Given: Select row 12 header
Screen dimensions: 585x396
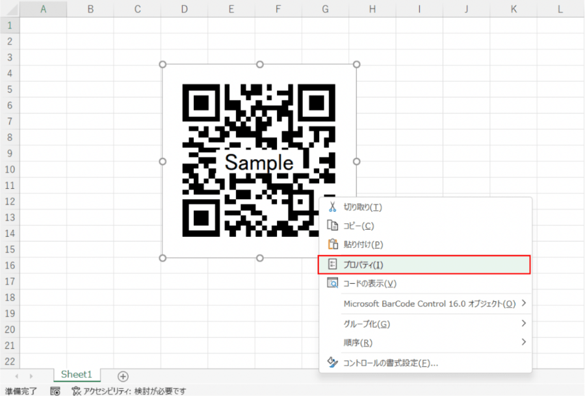Looking at the screenshot, I should [10, 201].
